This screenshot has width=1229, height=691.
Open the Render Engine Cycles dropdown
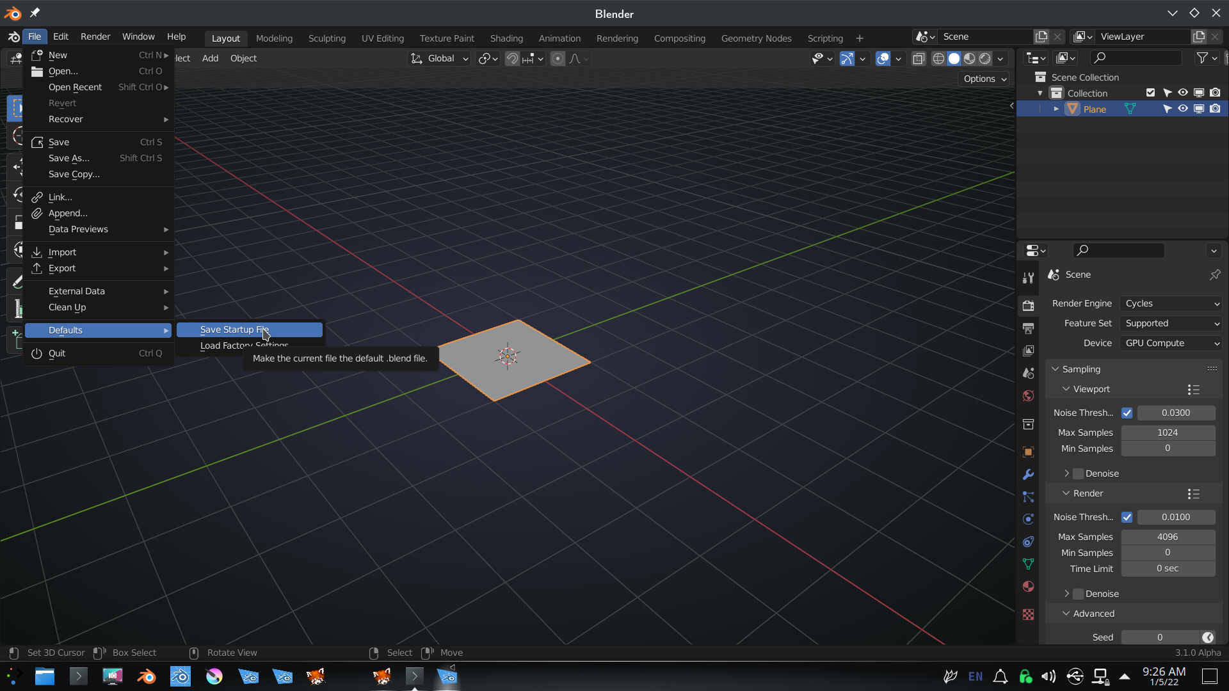(x=1171, y=304)
